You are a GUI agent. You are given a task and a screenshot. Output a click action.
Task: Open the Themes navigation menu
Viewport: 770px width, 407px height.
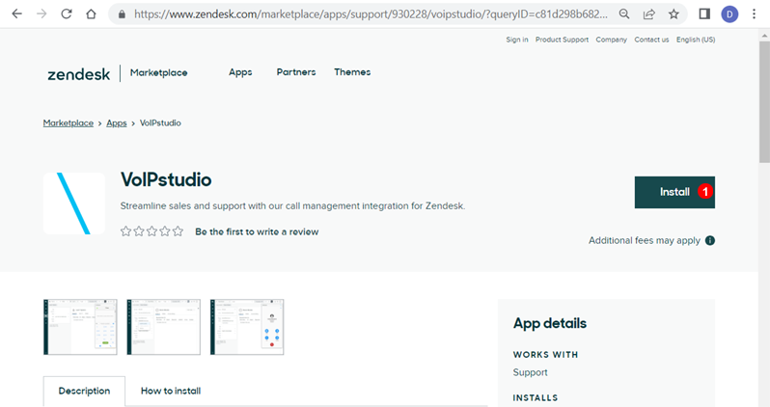coord(352,72)
